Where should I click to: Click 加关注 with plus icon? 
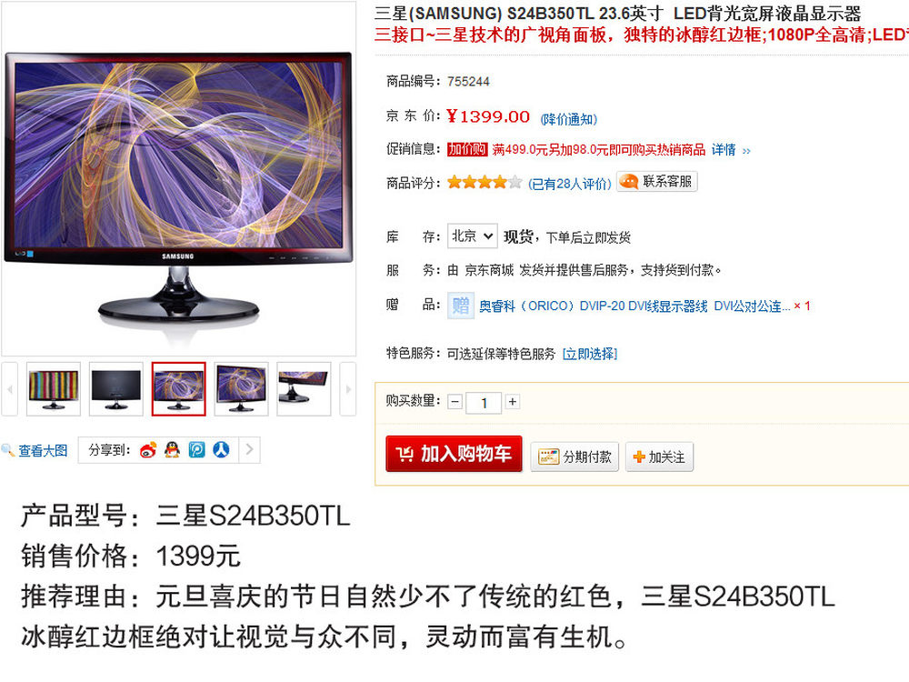click(x=659, y=457)
